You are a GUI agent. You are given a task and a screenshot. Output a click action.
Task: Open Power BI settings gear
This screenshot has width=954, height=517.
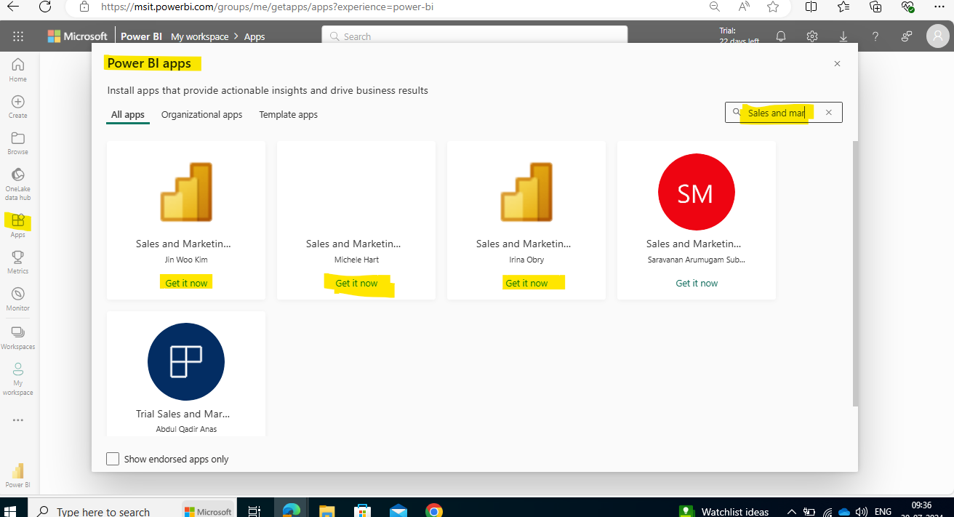click(812, 36)
